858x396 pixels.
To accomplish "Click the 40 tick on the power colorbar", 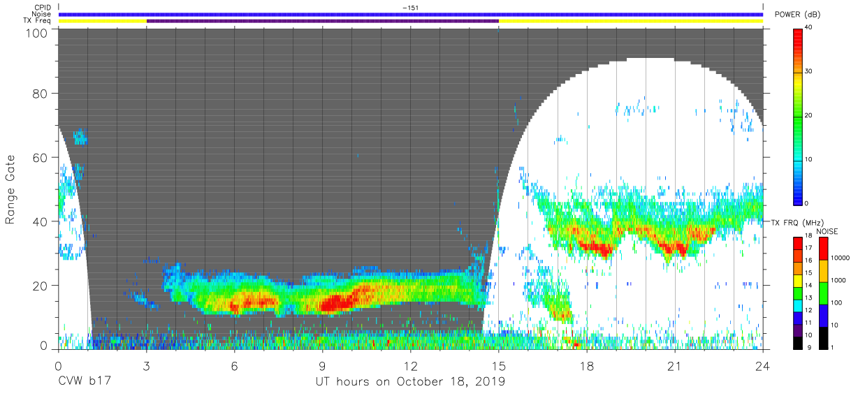I will coord(810,27).
